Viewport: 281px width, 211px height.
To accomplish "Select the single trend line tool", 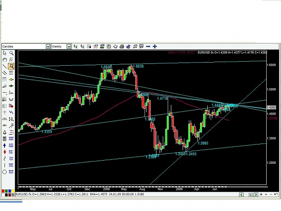I will click(x=4, y=66).
